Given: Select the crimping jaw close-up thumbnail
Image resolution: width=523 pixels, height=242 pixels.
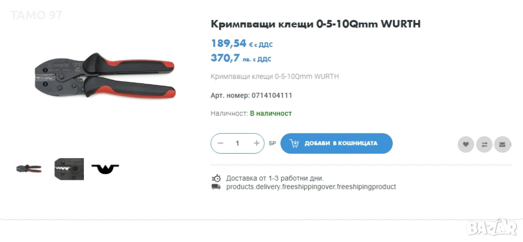Looking at the screenshot, I should (69, 169).
